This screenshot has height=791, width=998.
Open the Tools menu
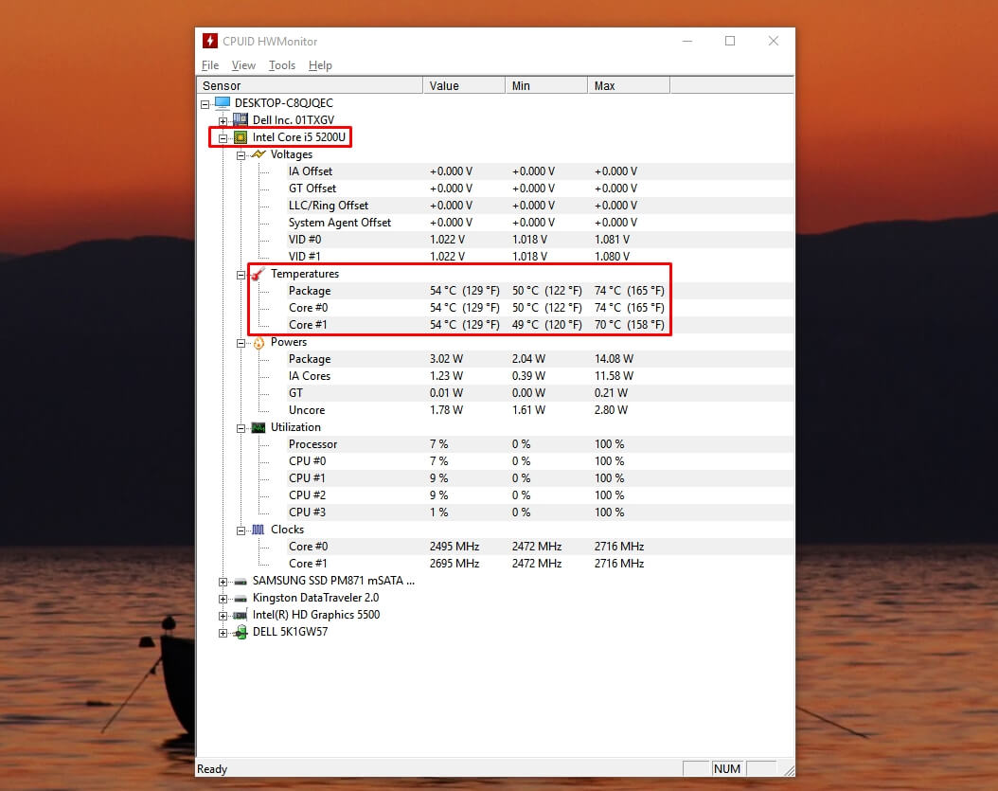(281, 64)
